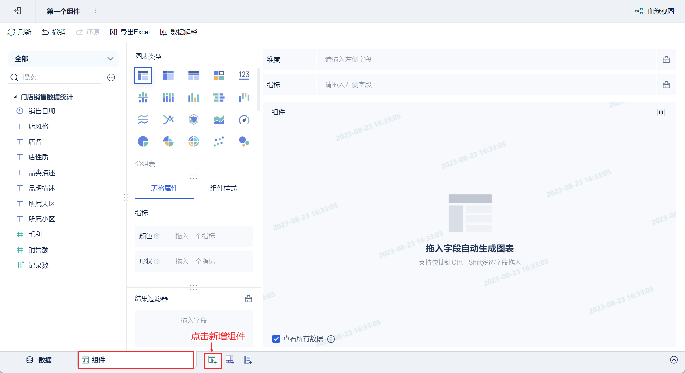Screen dimensions: 685x373
Task: Click the 导出Excel button
Action: [130, 32]
